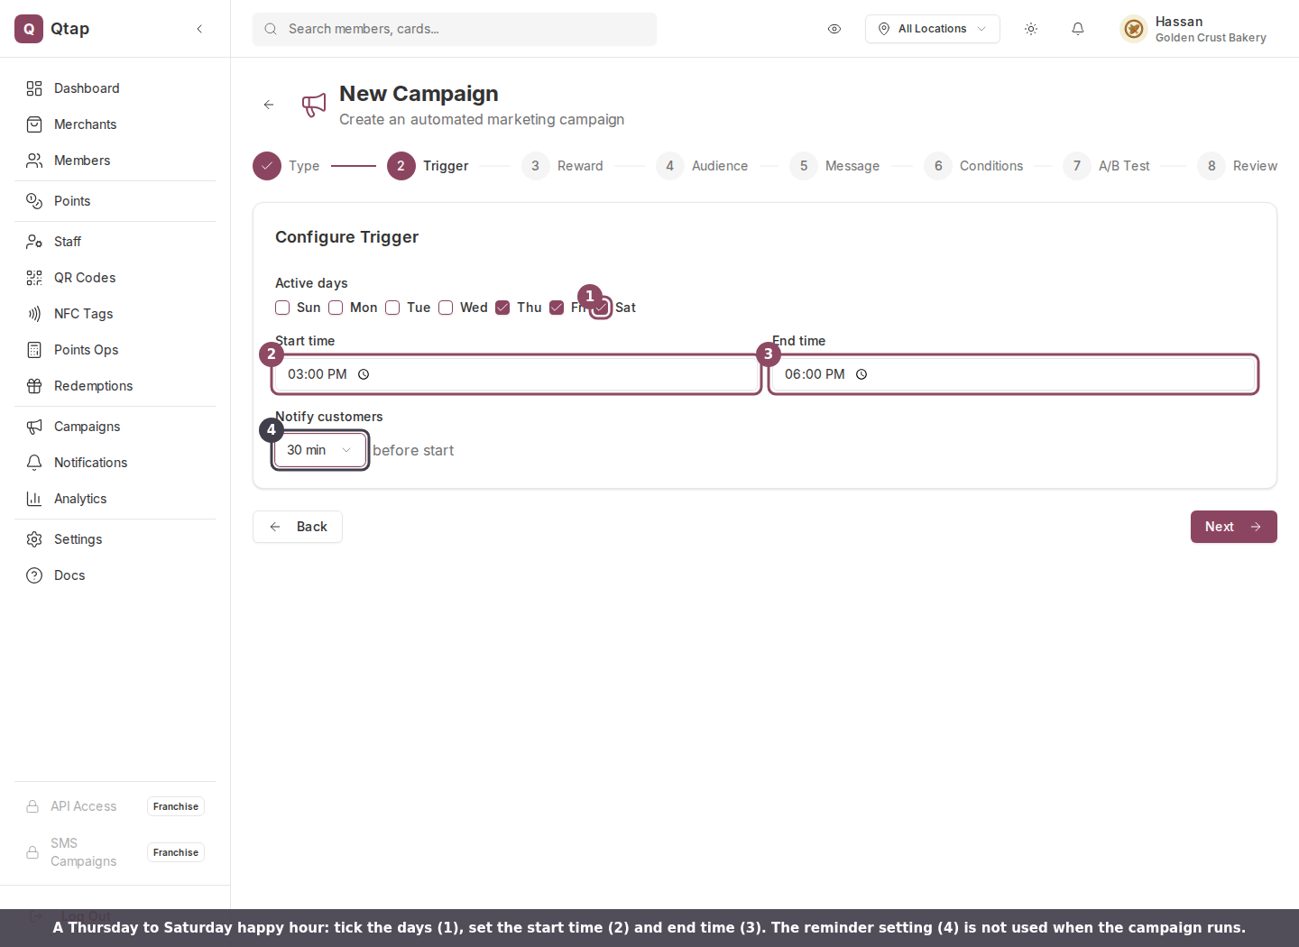Screen dimensions: 1299x947
Task: Click the start time field
Action: pyautogui.click(x=517, y=374)
